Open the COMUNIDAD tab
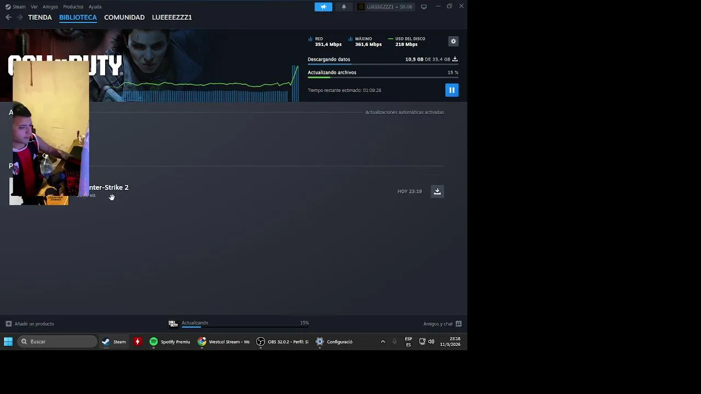Screen dimensions: 701x394 124,18
